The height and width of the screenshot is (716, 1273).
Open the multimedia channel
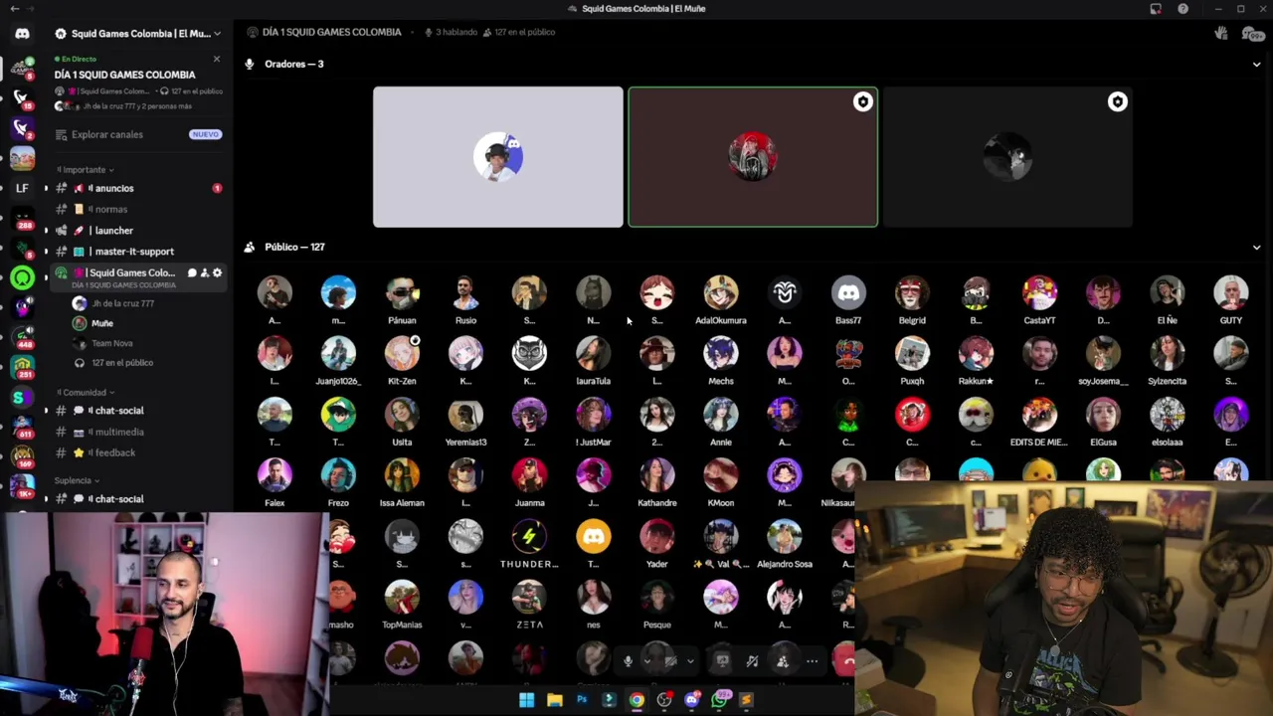pos(138,432)
